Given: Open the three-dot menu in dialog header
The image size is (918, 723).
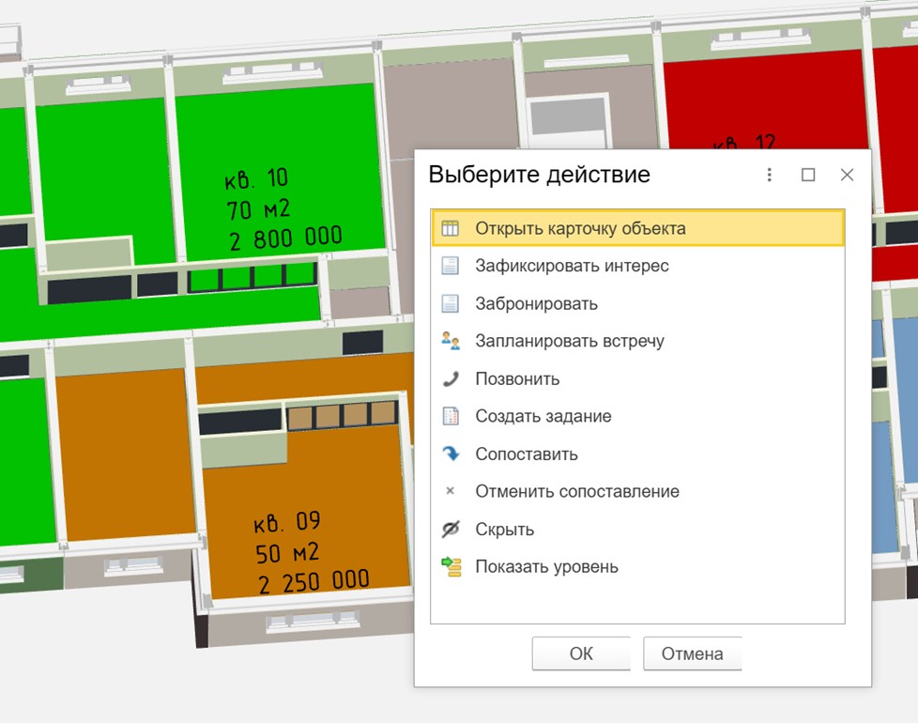Looking at the screenshot, I should click(770, 175).
